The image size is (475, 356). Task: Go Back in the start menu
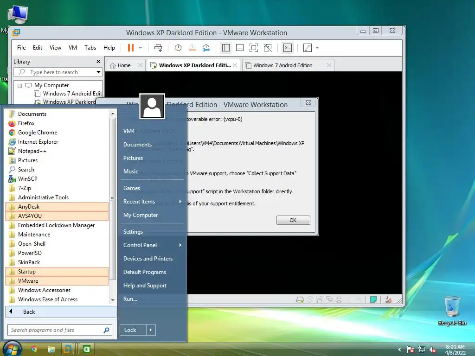[61, 312]
